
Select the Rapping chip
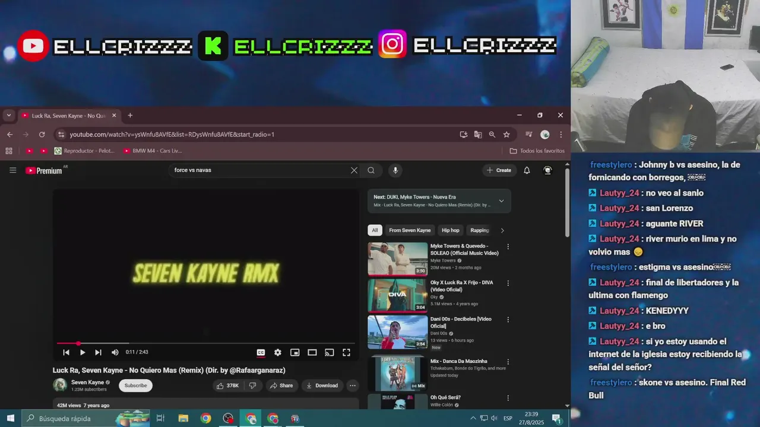coord(480,230)
